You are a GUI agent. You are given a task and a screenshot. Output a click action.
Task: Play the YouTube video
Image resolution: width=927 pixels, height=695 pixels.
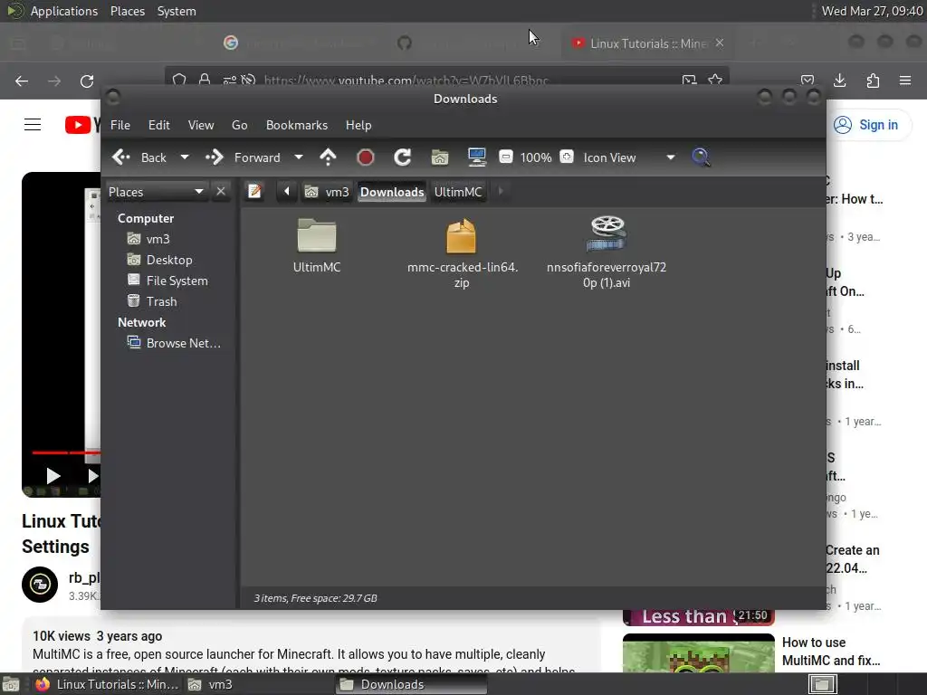(53, 475)
